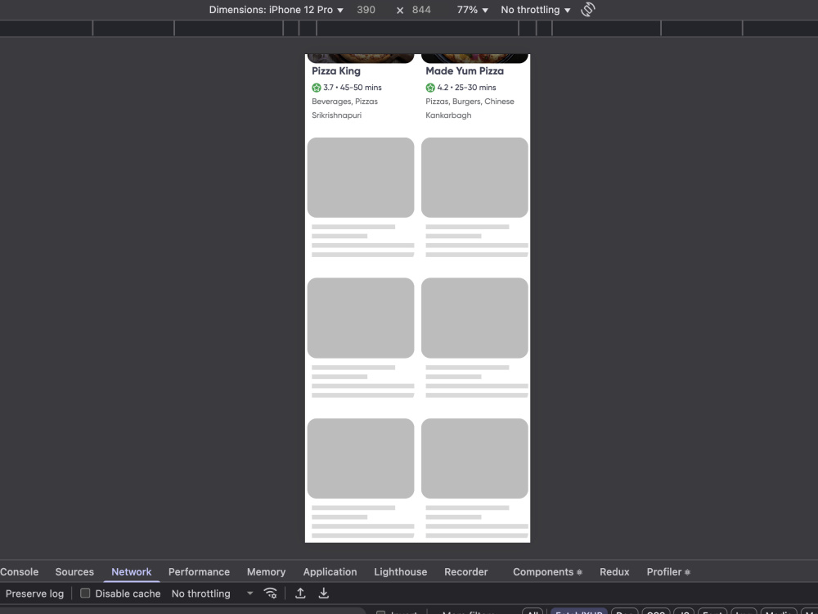Click the Pizzas, Burgers, Chinese cuisine text
This screenshot has height=614, width=818.
click(x=470, y=102)
